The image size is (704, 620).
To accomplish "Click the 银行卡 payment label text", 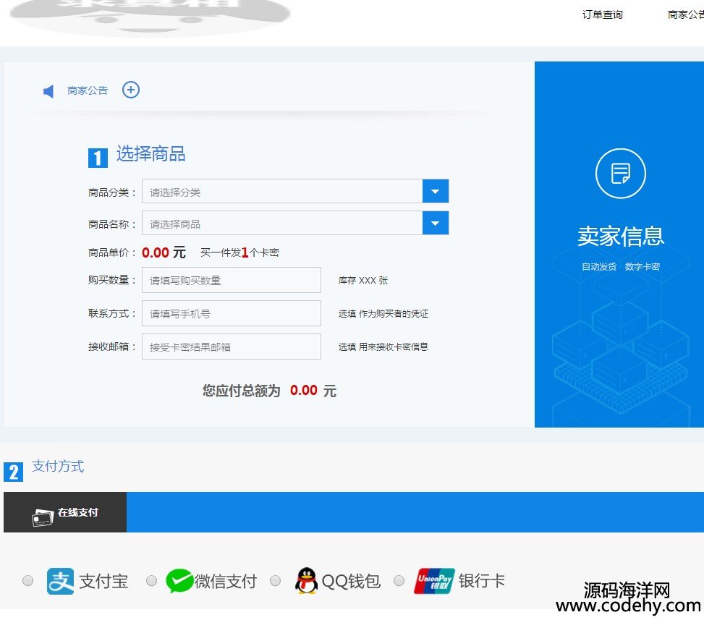I will 482,580.
